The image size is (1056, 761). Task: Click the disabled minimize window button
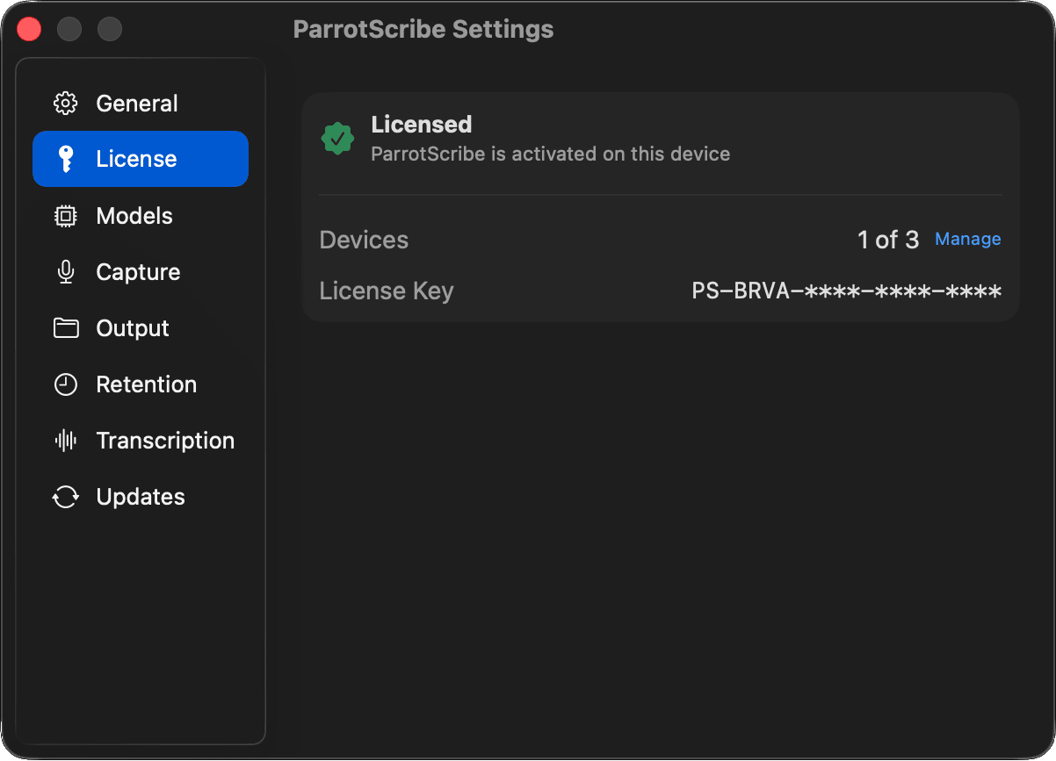pos(69,29)
